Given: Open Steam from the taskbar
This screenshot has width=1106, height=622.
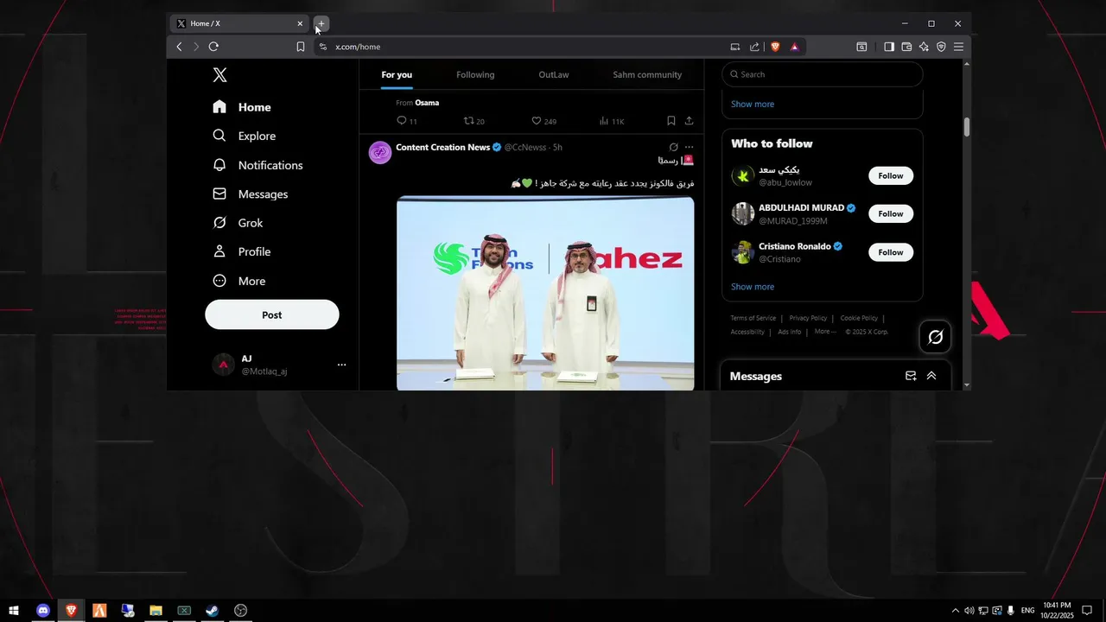Looking at the screenshot, I should click(x=213, y=611).
